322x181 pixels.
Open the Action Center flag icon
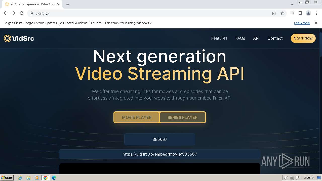click(298, 178)
